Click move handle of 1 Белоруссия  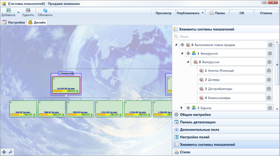[188, 53]
